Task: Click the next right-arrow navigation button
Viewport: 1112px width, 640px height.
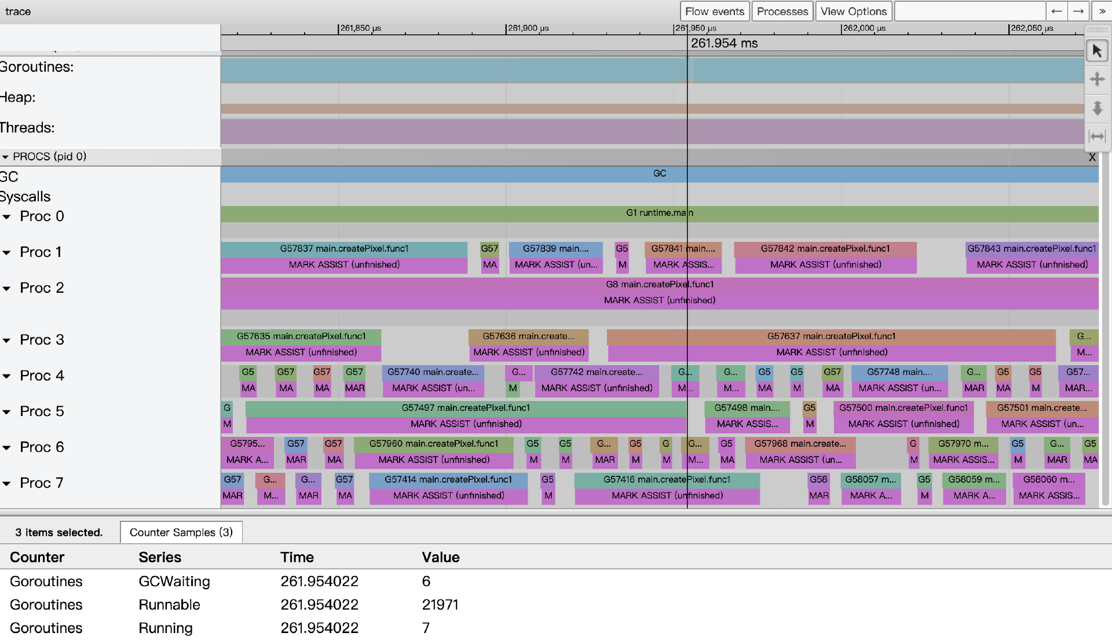Action: [1078, 11]
